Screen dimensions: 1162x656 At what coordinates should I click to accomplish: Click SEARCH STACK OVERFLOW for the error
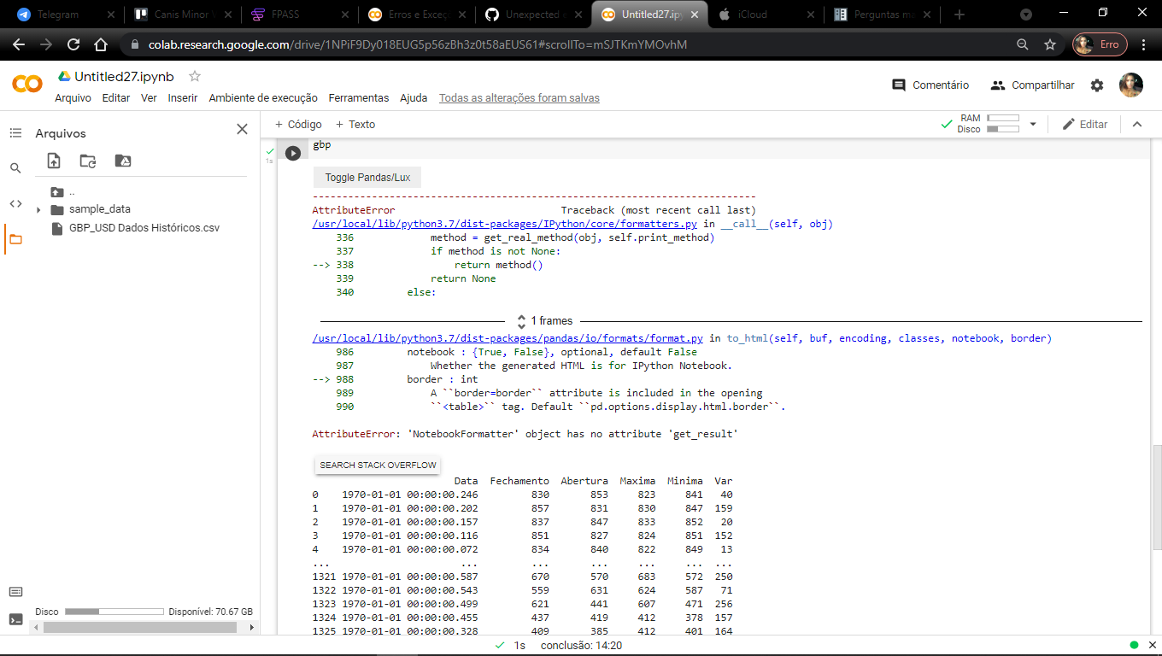tap(377, 464)
